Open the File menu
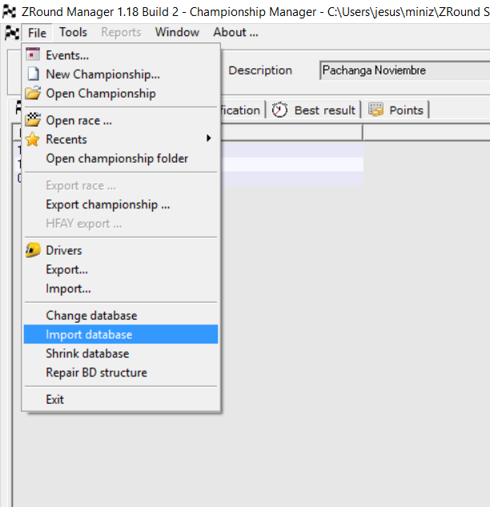The width and height of the screenshot is (490, 507). coord(37,33)
